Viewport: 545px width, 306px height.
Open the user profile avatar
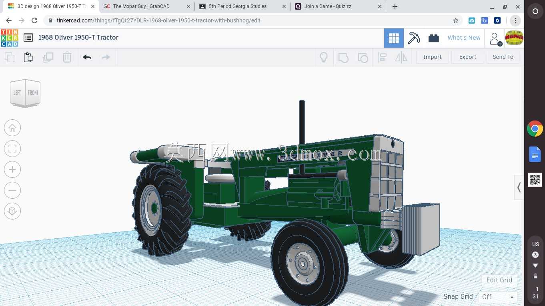(515, 38)
